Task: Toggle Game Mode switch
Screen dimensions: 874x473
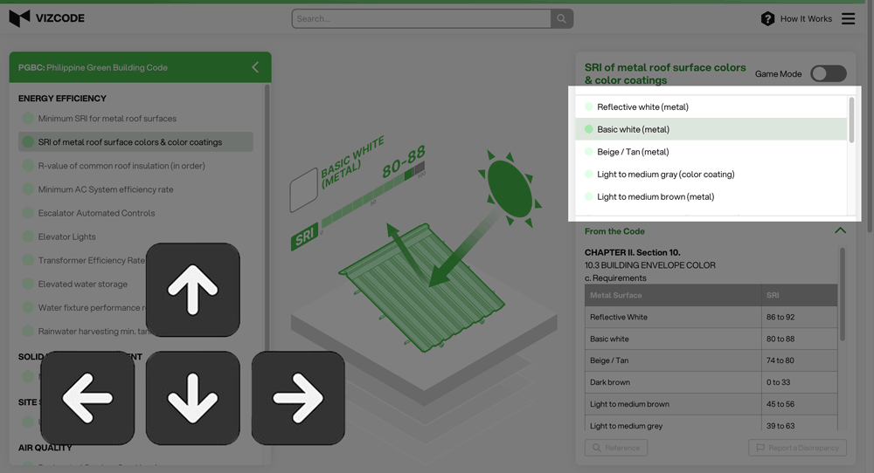Action: [828, 74]
